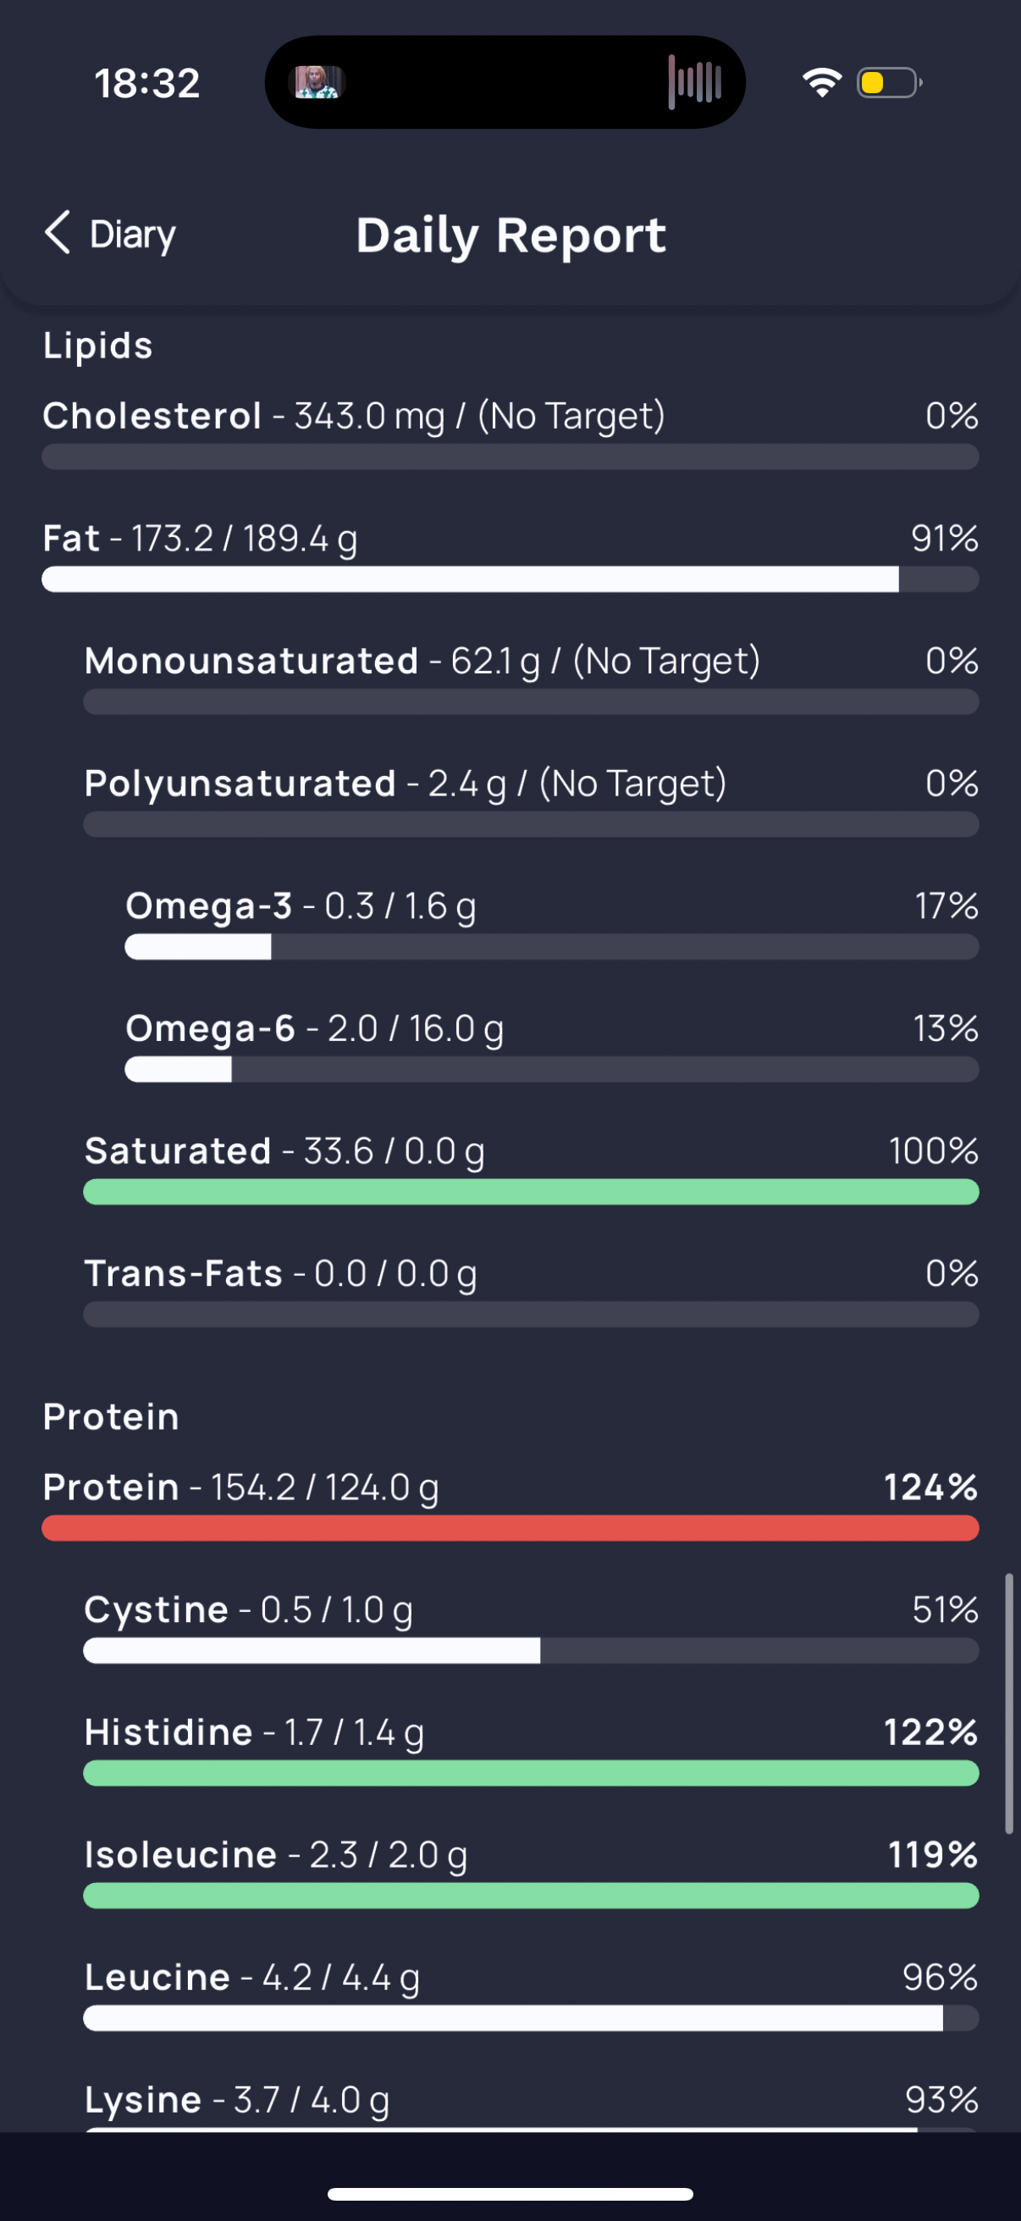Tap the Wi-Fi status icon
Viewport: 1021px width, 2221px height.
(821, 83)
